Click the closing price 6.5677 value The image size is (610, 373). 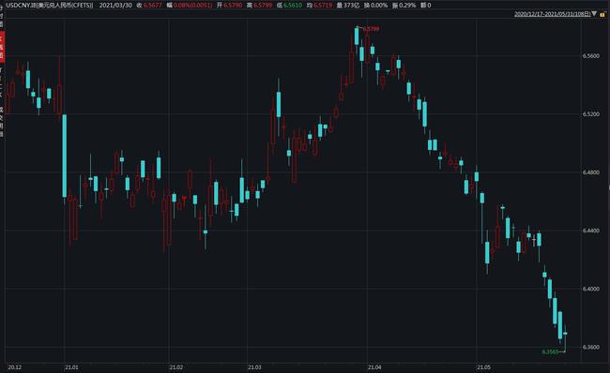(152, 6)
